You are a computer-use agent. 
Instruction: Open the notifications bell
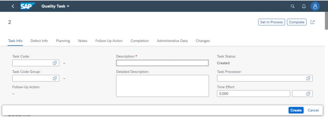[x=304, y=6]
